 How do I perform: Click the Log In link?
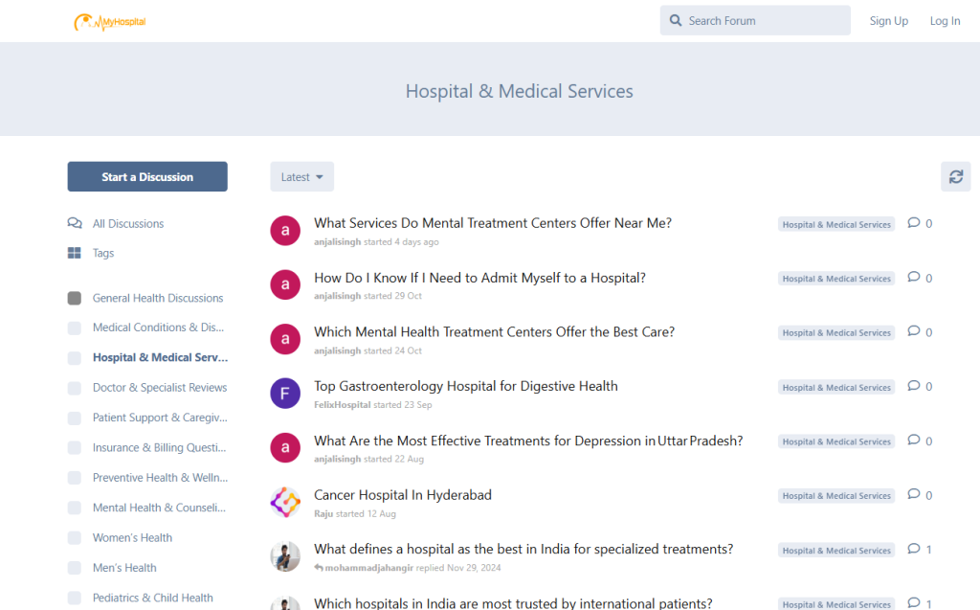click(x=945, y=21)
